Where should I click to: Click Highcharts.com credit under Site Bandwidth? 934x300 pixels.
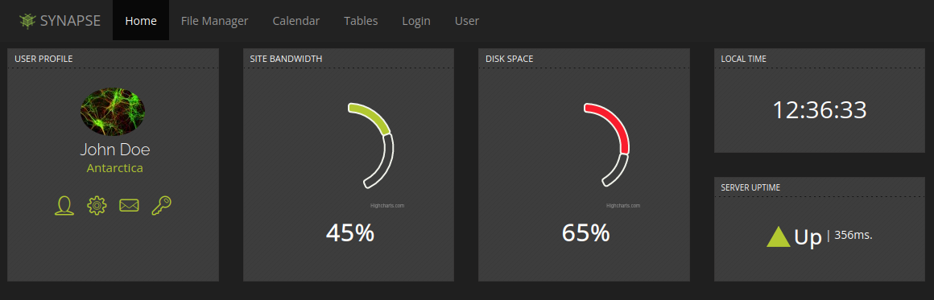click(387, 205)
